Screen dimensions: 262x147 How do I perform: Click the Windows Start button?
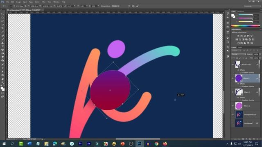point(4,144)
